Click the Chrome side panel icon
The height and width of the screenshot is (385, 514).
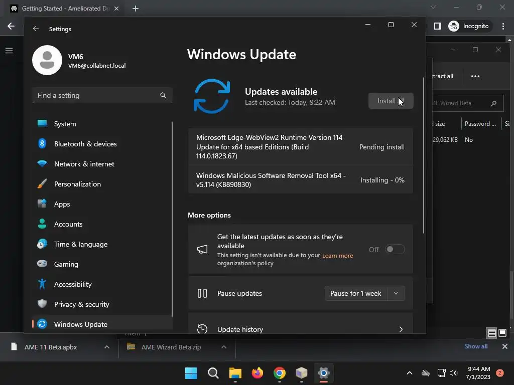438,26
